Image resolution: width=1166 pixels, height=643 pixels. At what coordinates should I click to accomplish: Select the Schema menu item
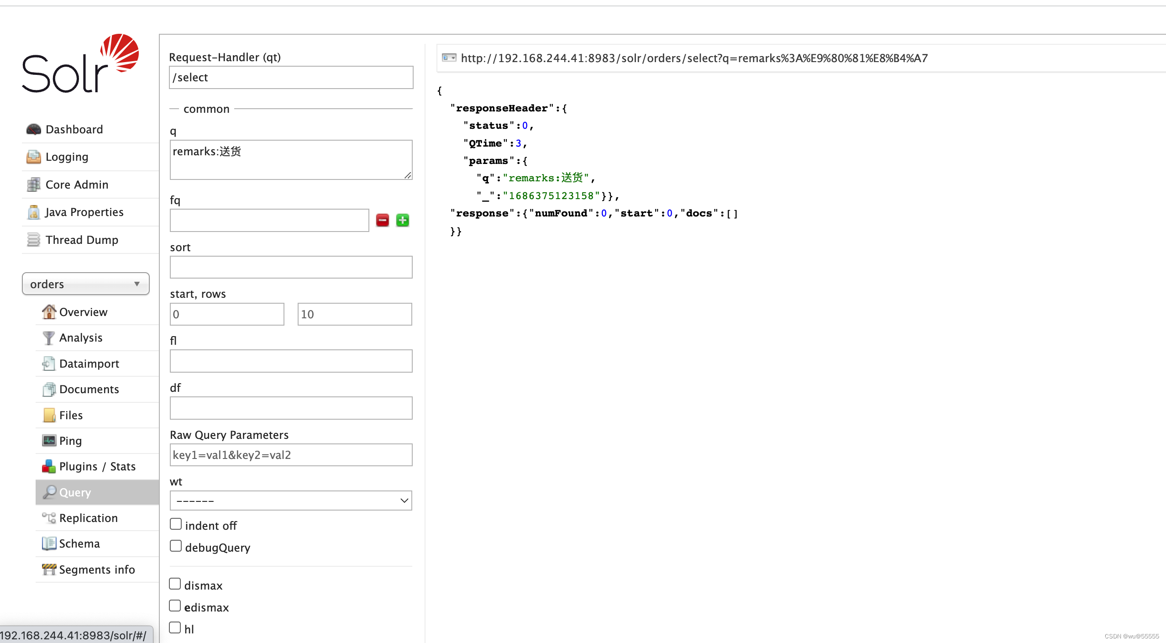80,544
